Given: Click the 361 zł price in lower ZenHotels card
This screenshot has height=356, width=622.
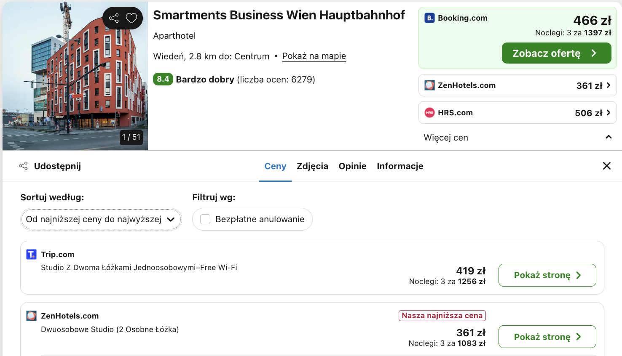Looking at the screenshot, I should 471,333.
